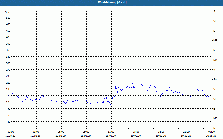Viewport: 223px width, 139px height.
Task: Select the 420 y-axis value
Action: pyautogui.click(x=8, y=37)
